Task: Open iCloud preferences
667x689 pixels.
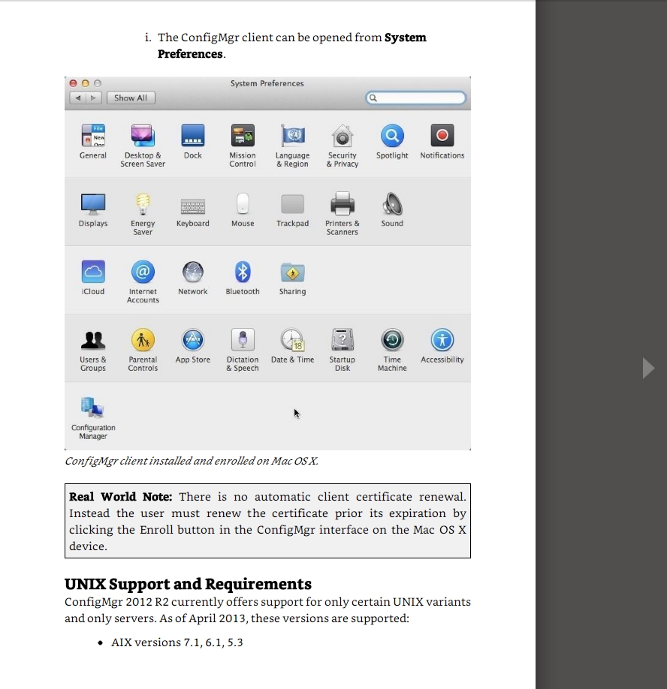Action: pyautogui.click(x=92, y=272)
